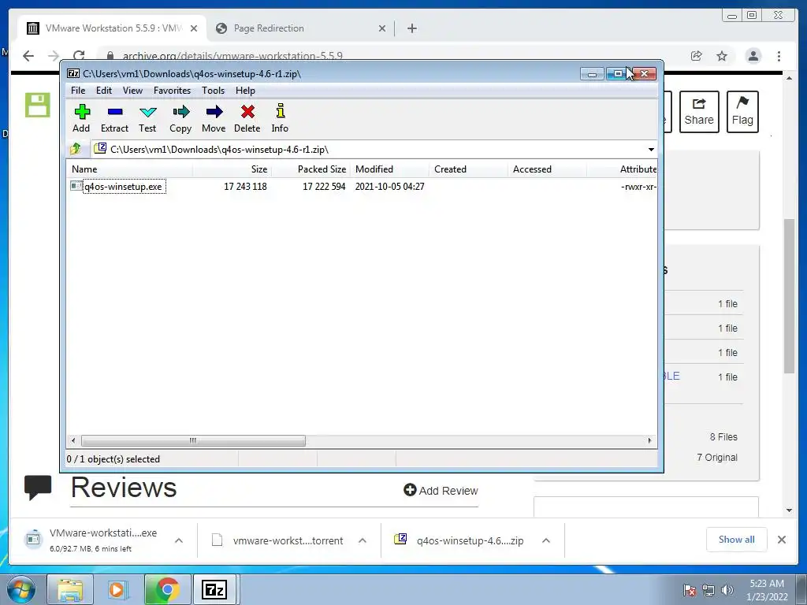Open the View menu
Image resolution: width=807 pixels, height=605 pixels.
(x=132, y=91)
